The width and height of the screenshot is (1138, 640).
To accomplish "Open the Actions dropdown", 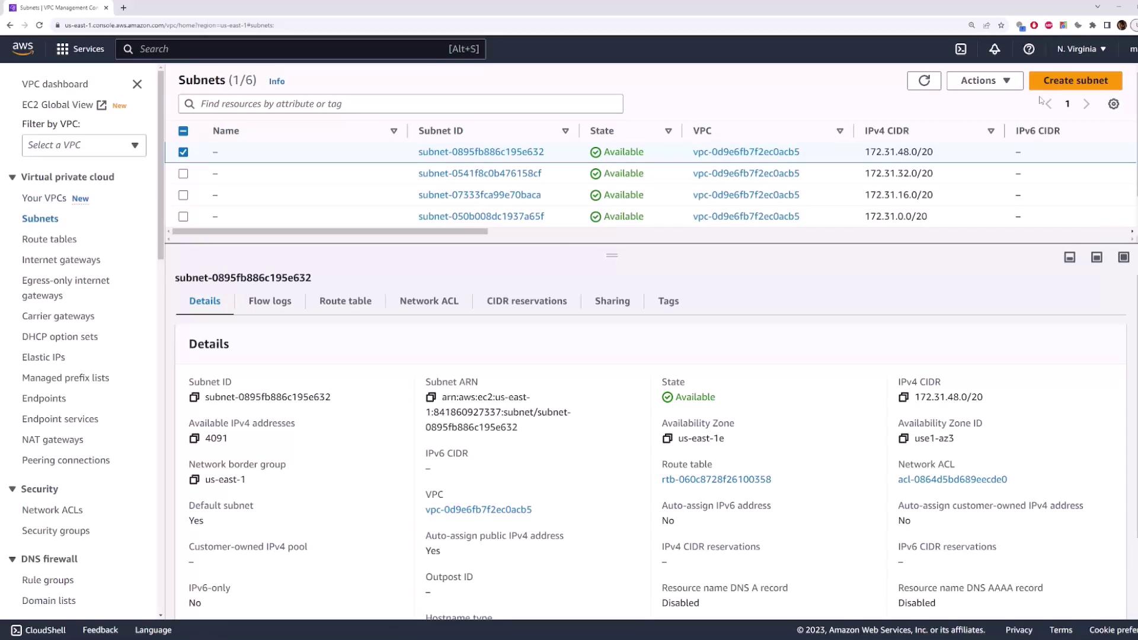I will [x=984, y=81].
